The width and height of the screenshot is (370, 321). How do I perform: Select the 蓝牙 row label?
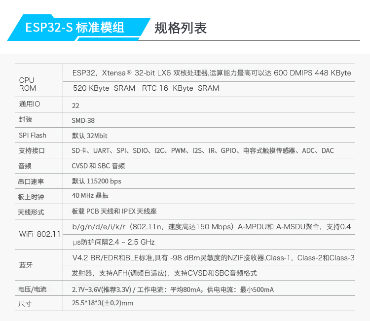pos(26,265)
